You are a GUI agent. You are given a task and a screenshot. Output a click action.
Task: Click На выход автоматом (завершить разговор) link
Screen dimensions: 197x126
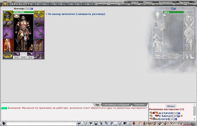point(77,14)
